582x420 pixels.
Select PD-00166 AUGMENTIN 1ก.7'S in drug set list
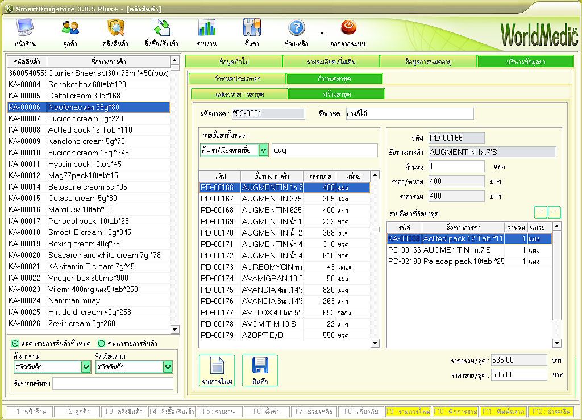pyautogui.click(x=469, y=250)
